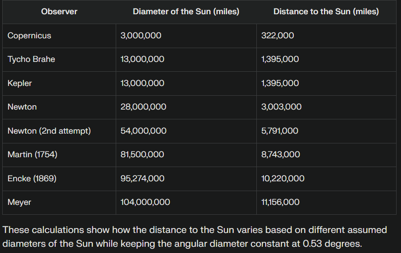Screen dimensions: 401x253
Task: Click the Martin (1754) cell
Action: click(32, 155)
